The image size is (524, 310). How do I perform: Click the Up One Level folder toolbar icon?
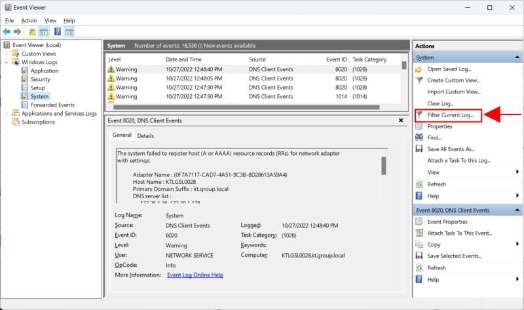coord(33,31)
